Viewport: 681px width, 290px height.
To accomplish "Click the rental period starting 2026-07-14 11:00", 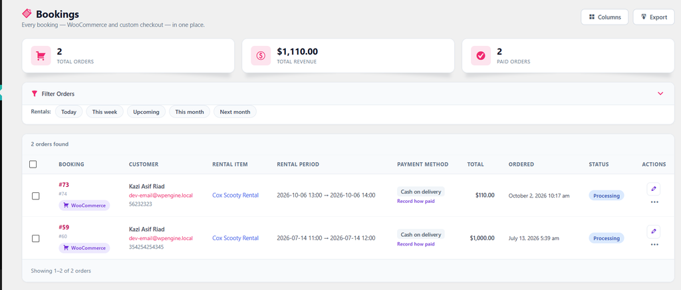I will (326, 238).
